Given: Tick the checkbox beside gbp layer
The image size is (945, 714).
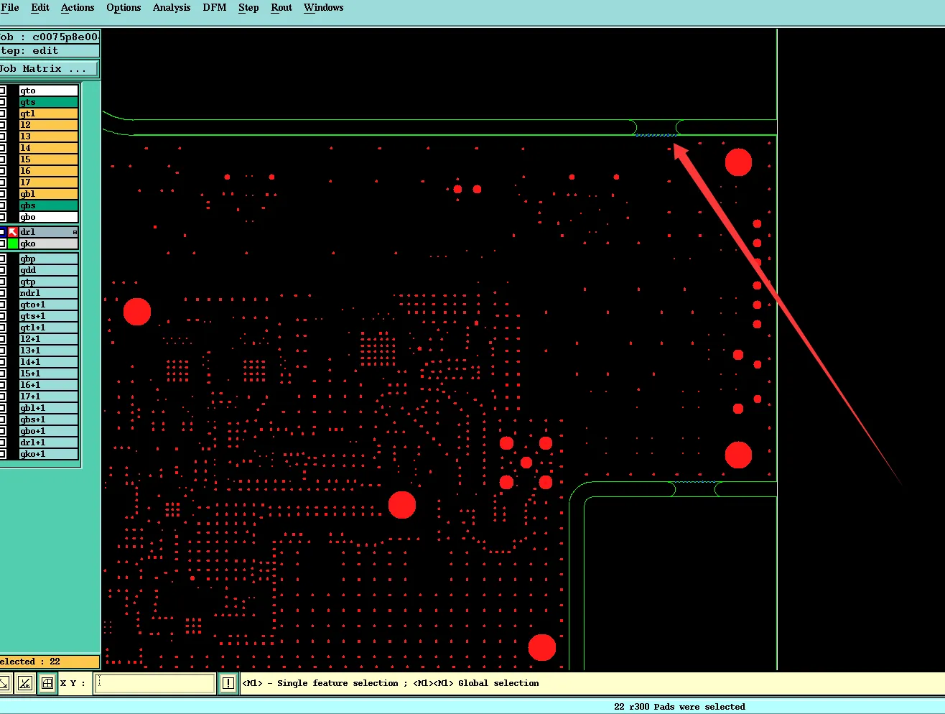Looking at the screenshot, I should (3, 259).
